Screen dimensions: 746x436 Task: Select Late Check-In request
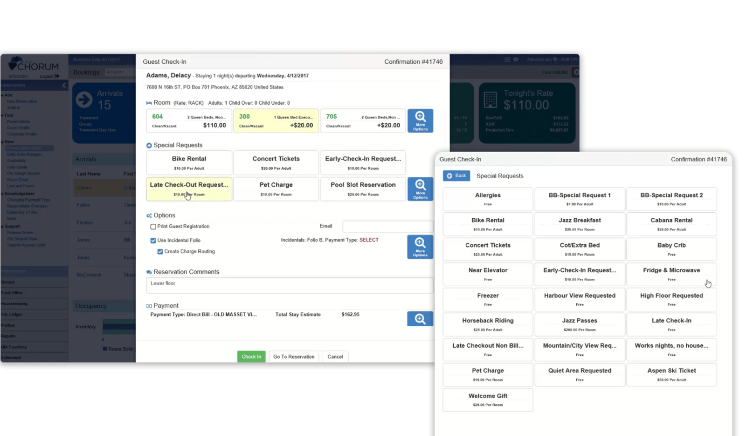(671, 325)
